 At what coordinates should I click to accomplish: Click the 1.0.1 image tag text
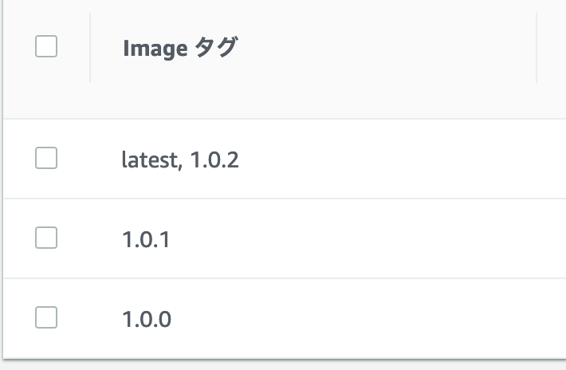click(146, 239)
